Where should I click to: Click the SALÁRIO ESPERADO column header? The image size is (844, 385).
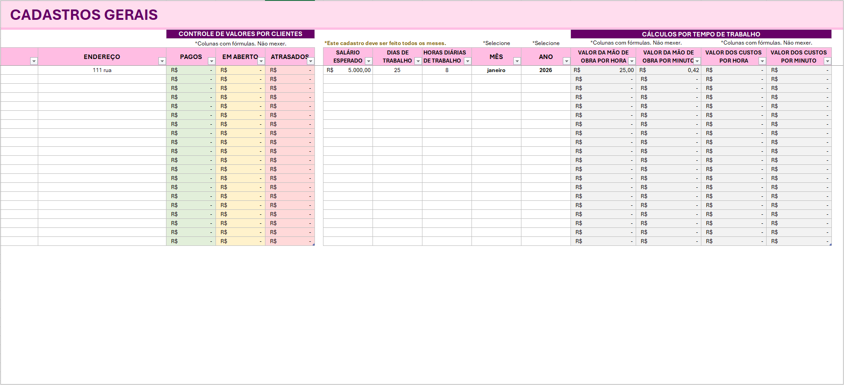(x=348, y=57)
